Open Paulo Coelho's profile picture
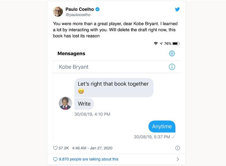The image size is (226, 166). tap(58, 12)
